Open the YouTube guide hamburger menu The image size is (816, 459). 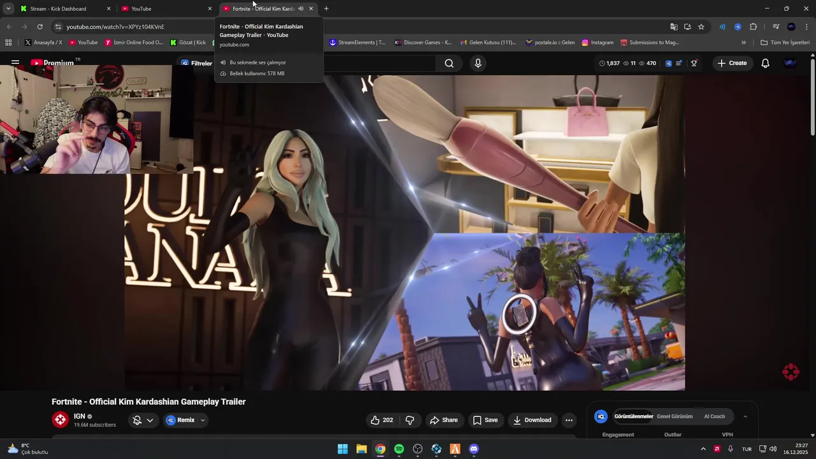pyautogui.click(x=15, y=63)
